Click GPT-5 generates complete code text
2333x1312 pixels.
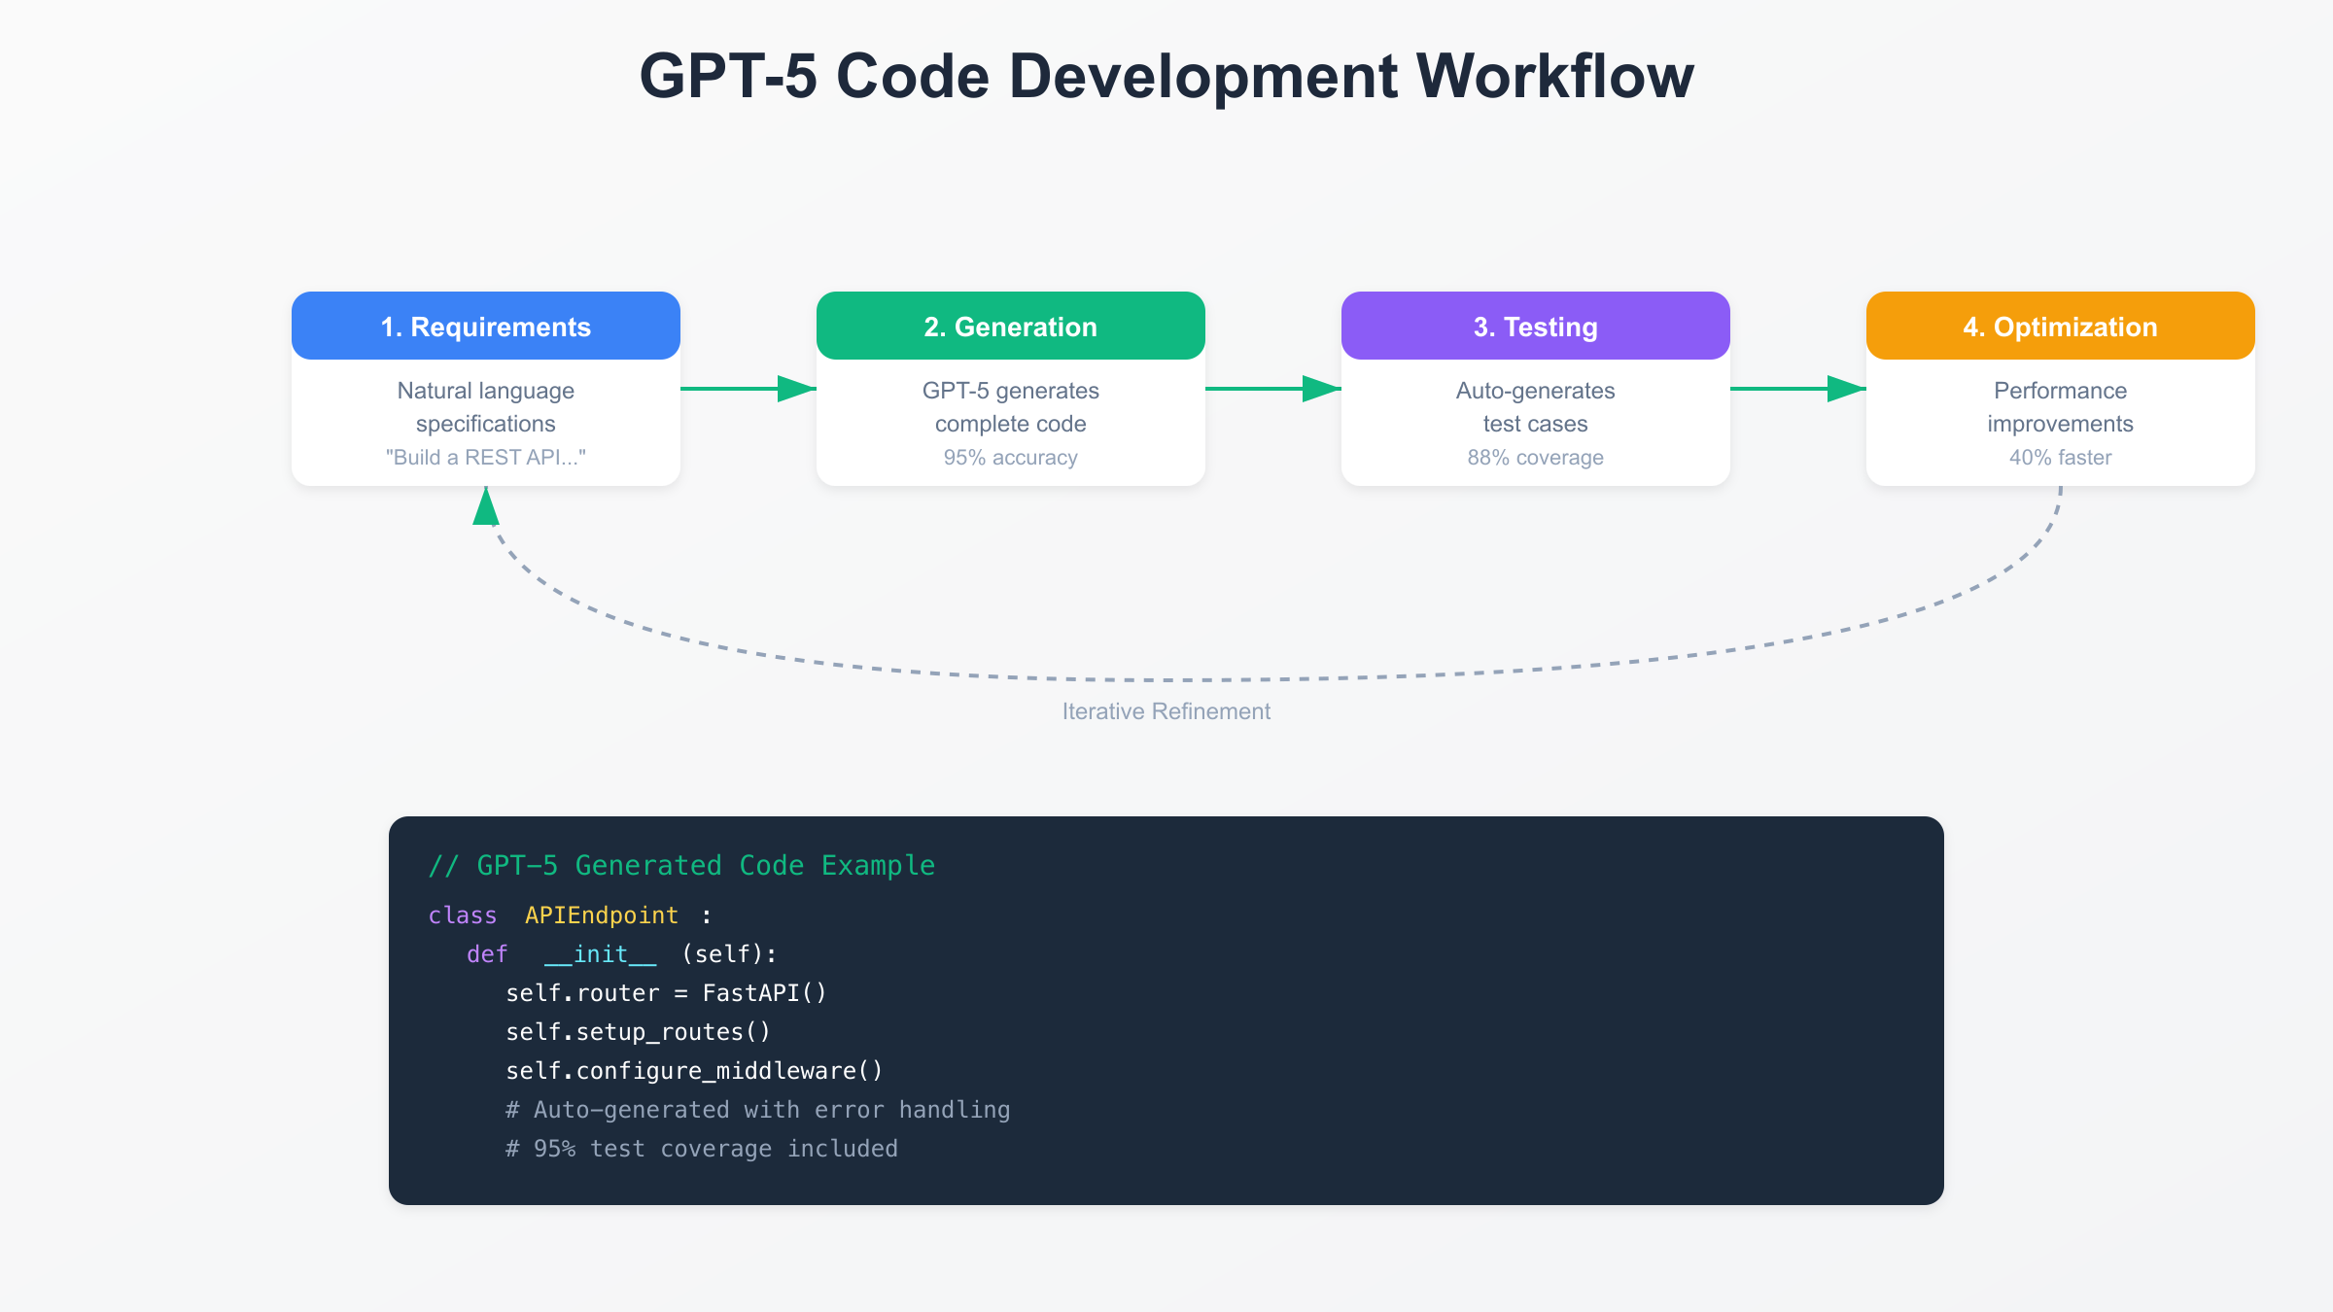pyautogui.click(x=1011, y=407)
